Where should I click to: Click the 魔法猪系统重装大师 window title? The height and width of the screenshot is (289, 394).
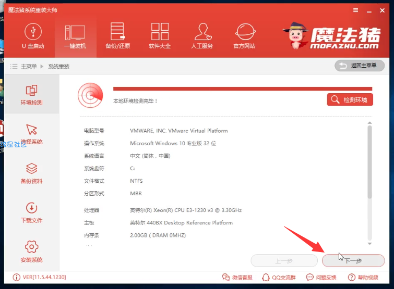coord(33,10)
